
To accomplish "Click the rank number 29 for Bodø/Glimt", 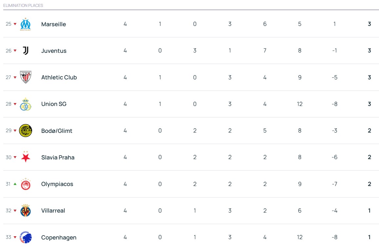I will click(9, 131).
